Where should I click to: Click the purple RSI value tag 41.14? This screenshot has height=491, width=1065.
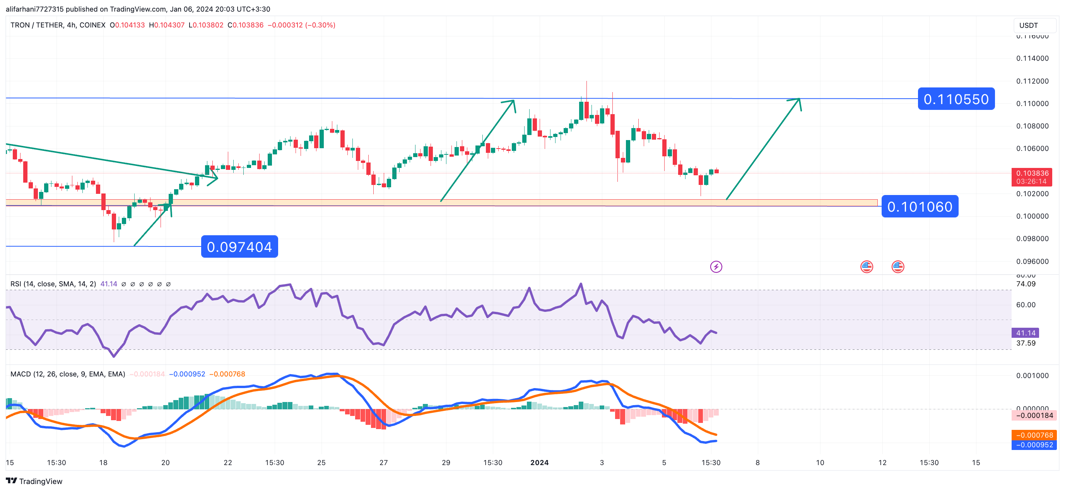pos(1025,333)
